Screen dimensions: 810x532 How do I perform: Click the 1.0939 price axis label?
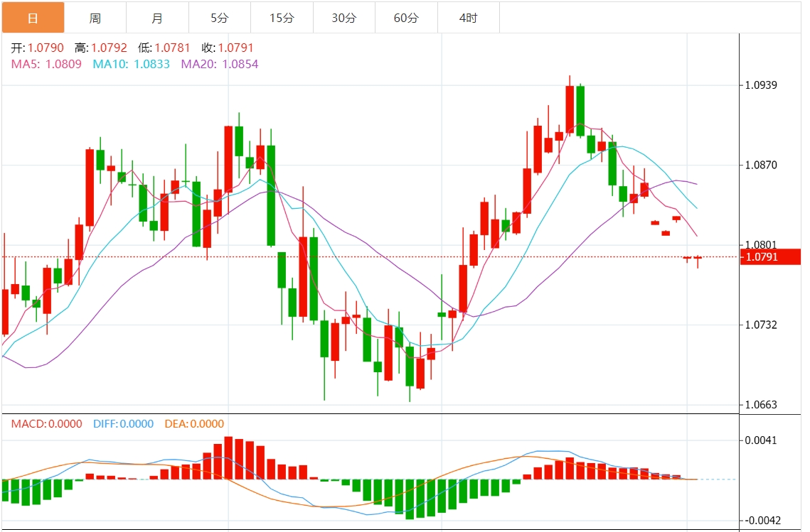pyautogui.click(x=760, y=85)
